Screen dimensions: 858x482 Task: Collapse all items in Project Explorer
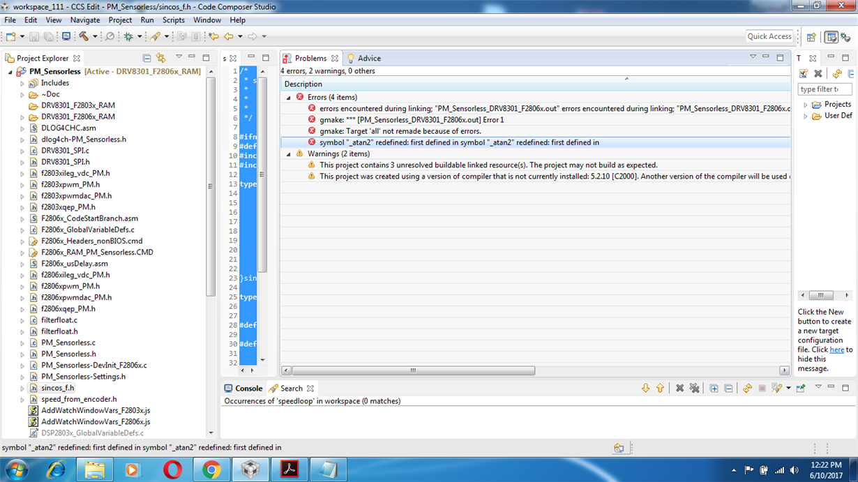[x=146, y=59]
